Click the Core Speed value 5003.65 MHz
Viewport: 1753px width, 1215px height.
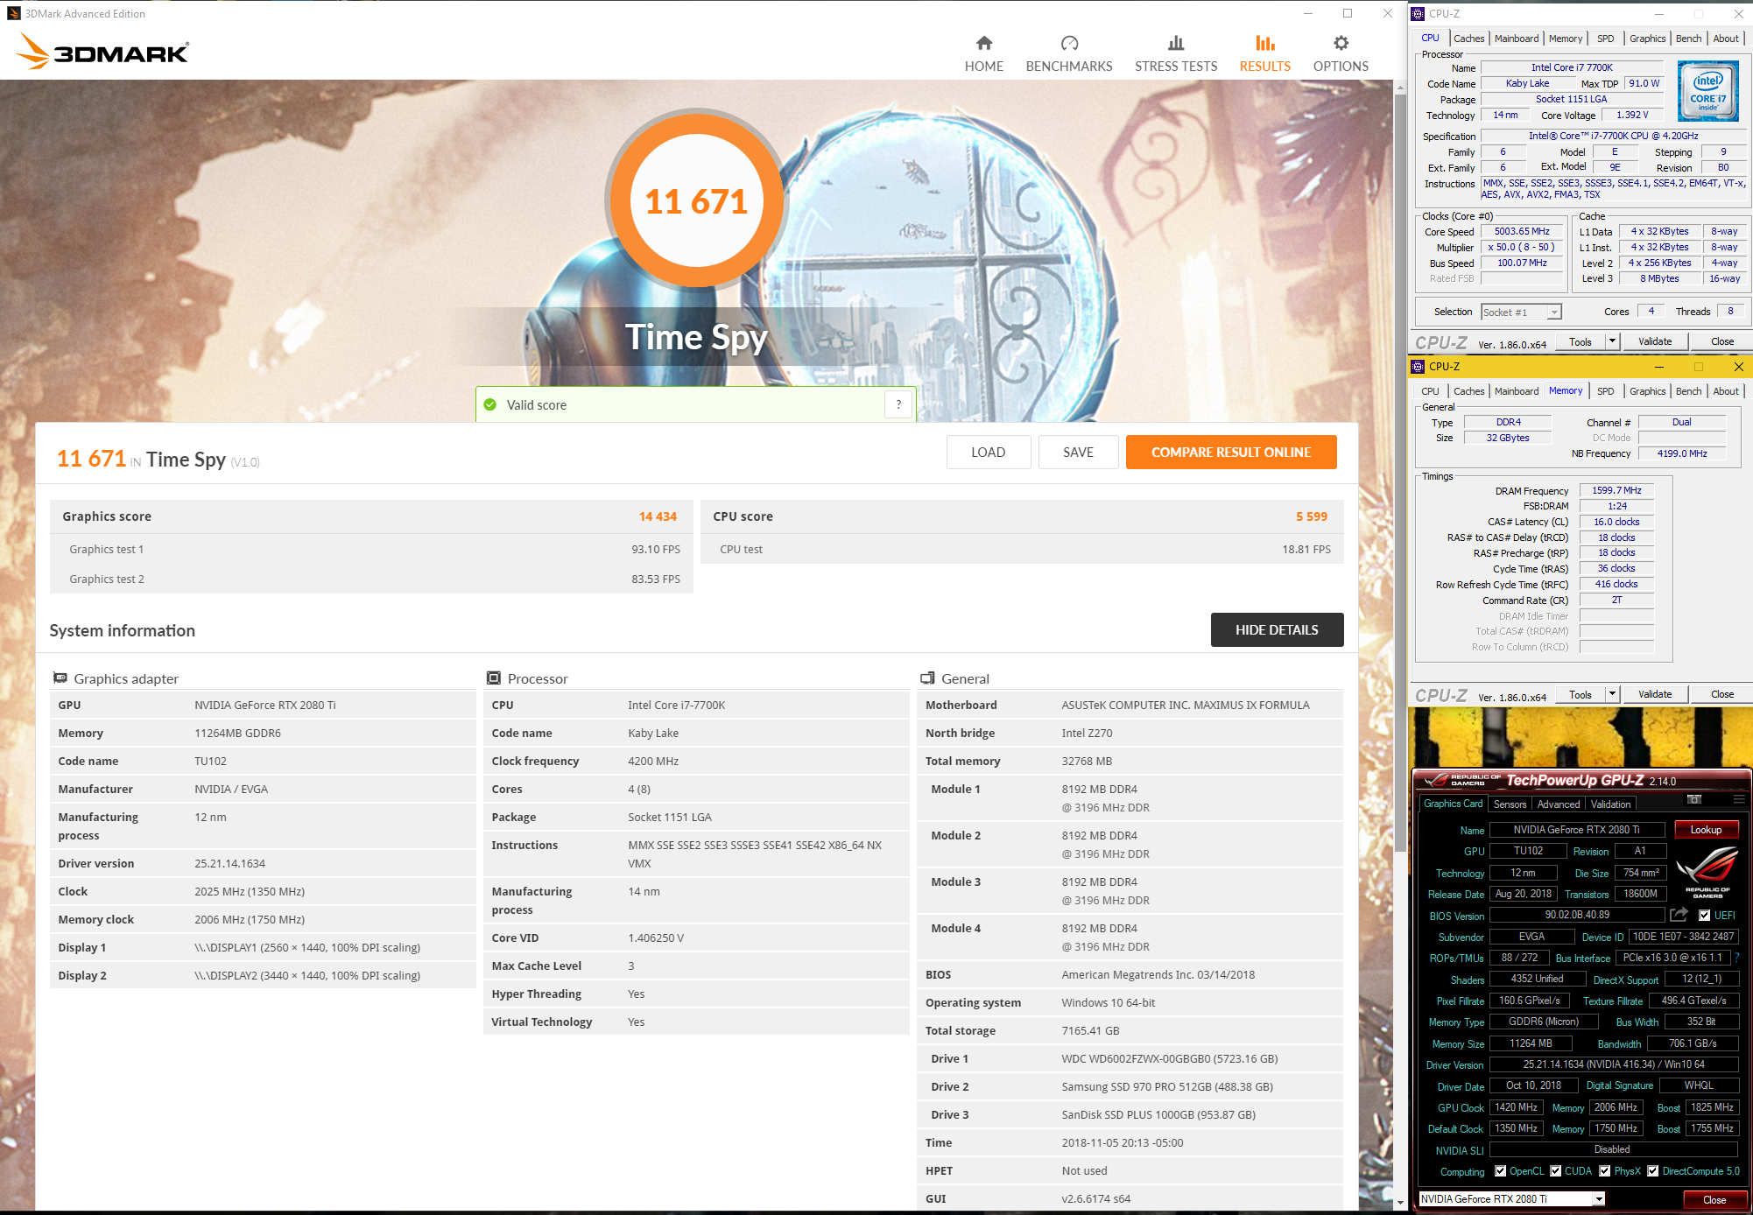tap(1522, 232)
